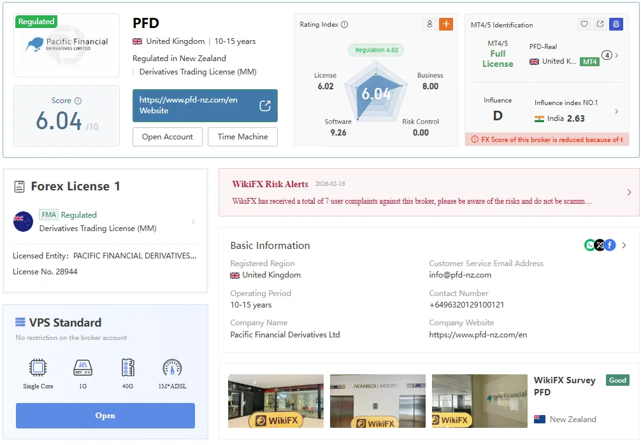641x445 pixels.
Task: Click the FMA regulator tag
Action: click(48, 215)
